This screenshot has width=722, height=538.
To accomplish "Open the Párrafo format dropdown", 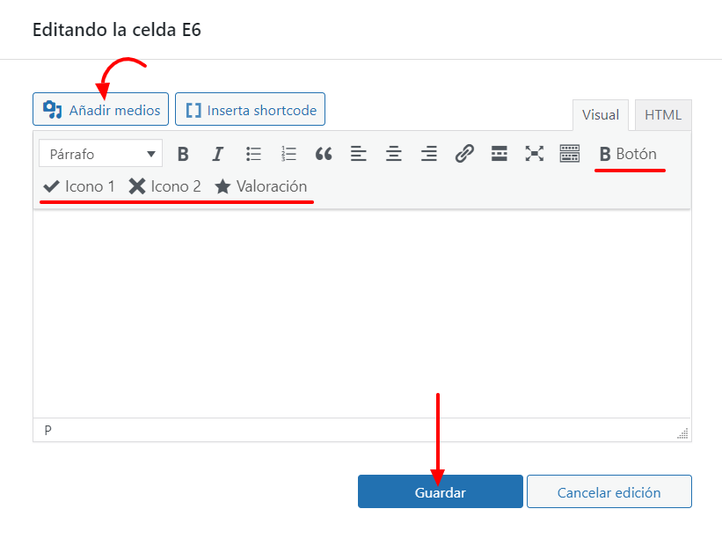I will pyautogui.click(x=100, y=154).
